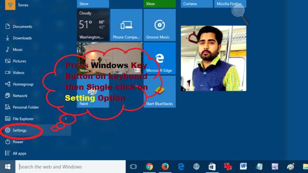Screen dimensions: 308x173
Task: Open Task View in taskbar
Action: (133, 167)
